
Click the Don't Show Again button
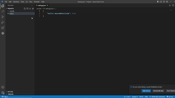coord(170,91)
